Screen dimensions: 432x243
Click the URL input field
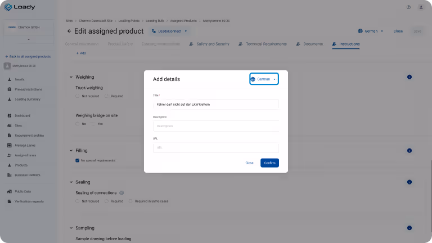point(216,148)
